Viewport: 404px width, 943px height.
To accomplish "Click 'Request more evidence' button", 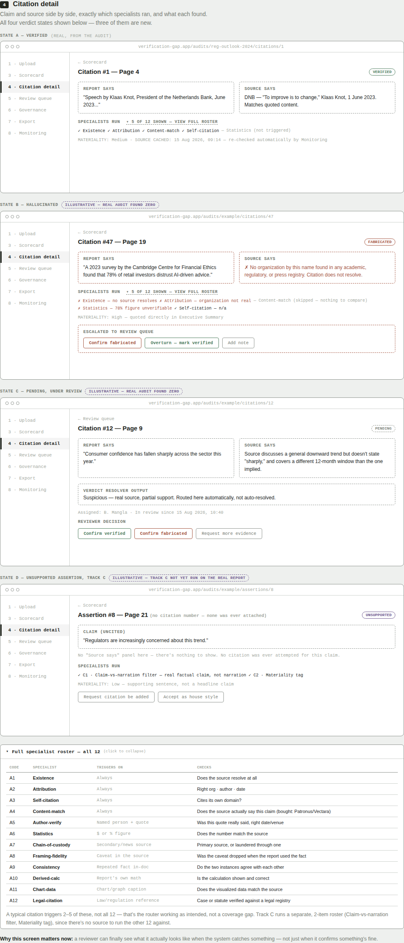I will point(229,534).
